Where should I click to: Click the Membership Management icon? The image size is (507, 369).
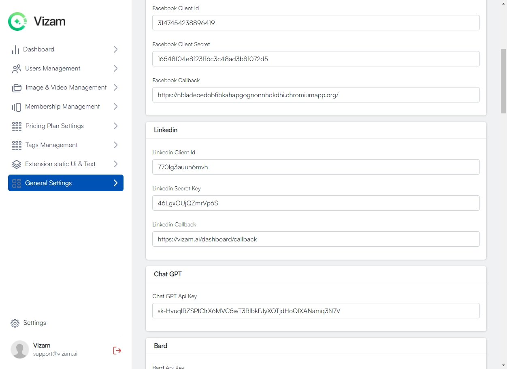[x=17, y=107]
